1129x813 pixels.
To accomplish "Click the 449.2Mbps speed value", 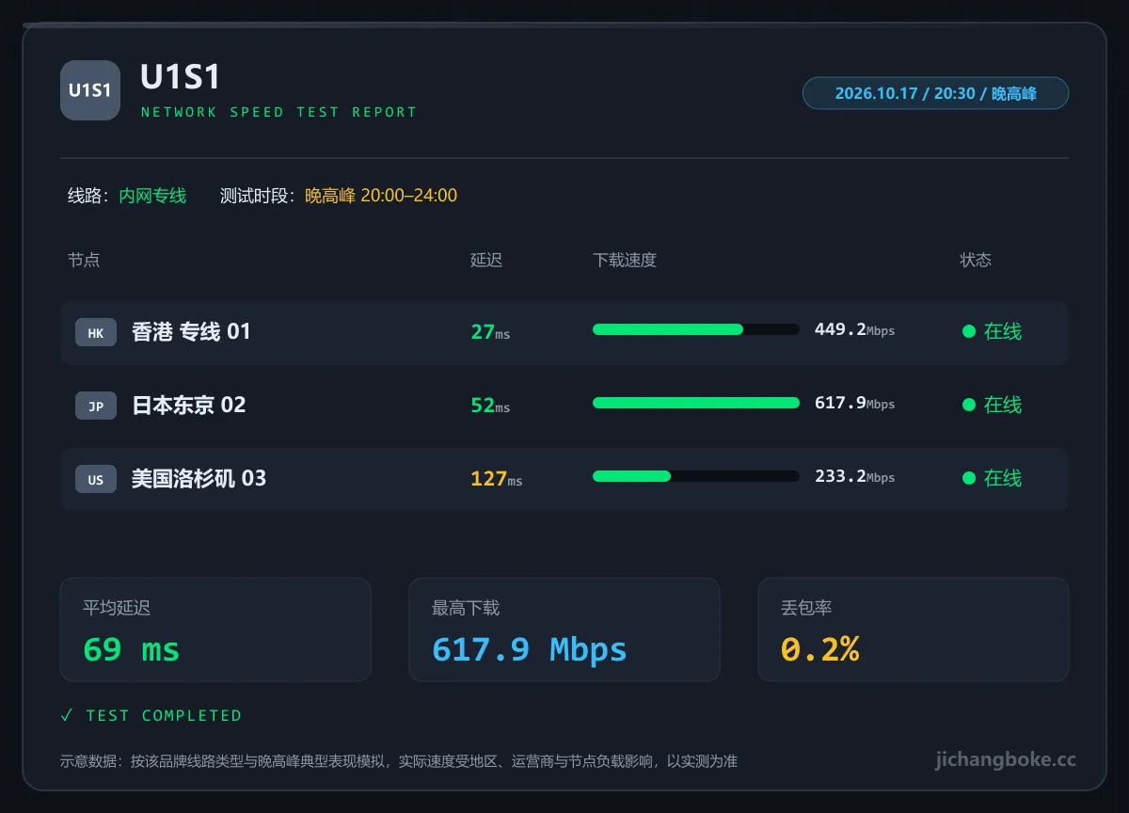I will point(854,329).
